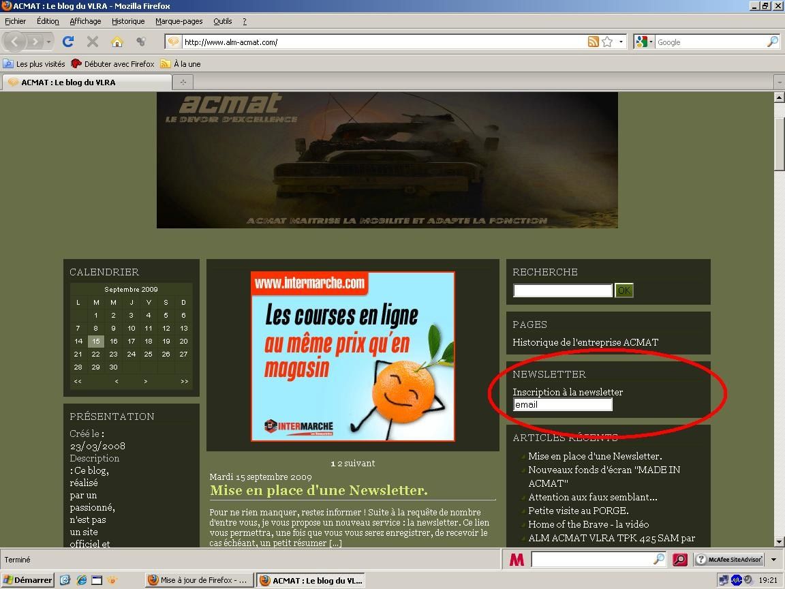Click the red McAfee secure search button
785x589 pixels.
(680, 560)
